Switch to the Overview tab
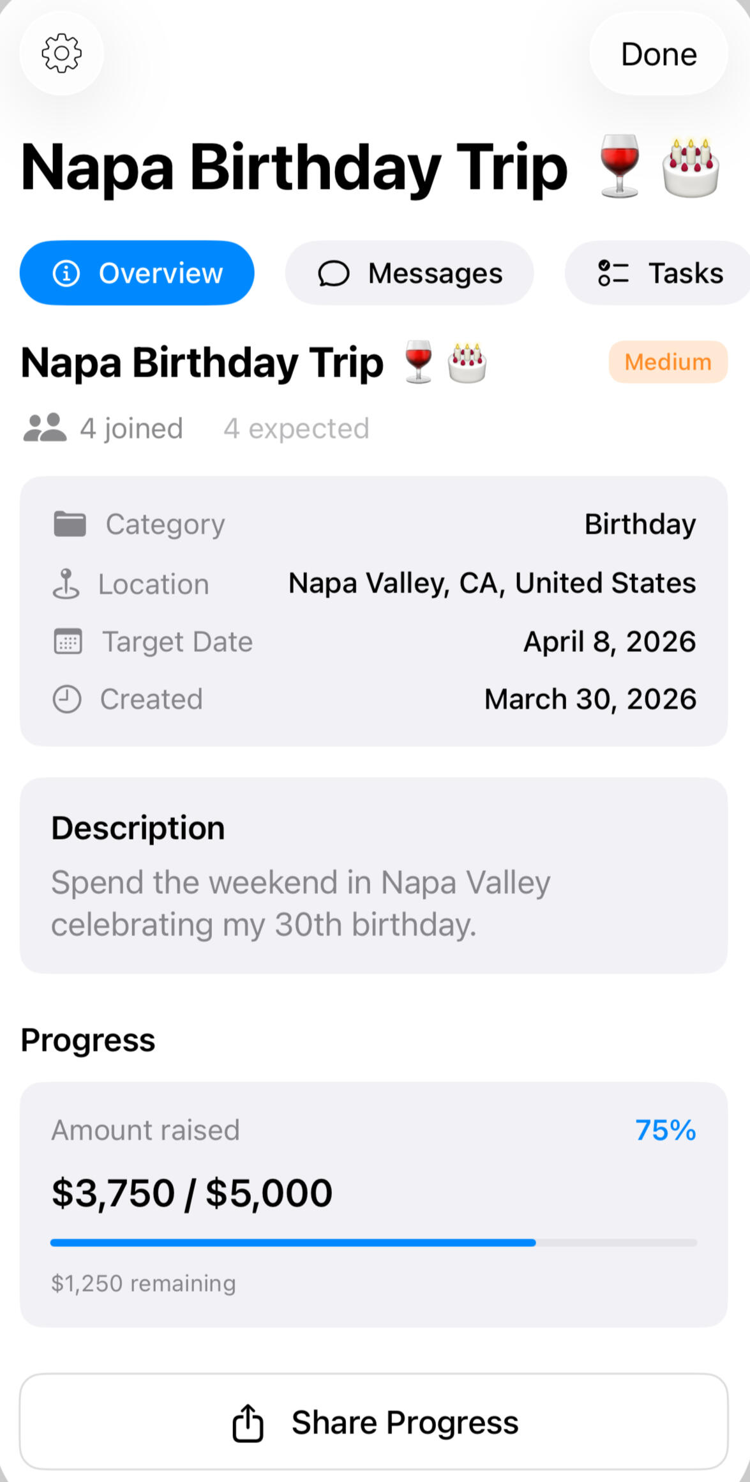The height and width of the screenshot is (1482, 750). tap(137, 273)
